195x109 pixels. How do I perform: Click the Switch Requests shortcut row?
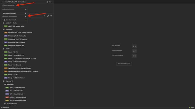(x=124, y=51)
